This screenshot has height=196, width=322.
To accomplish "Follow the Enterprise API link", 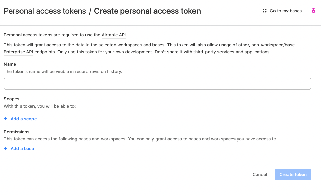I will click(x=18, y=52).
